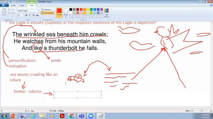Image resolution: width=213 pixels, height=119 pixels.
Task: Select the Color 1 button
Action: 59,13
